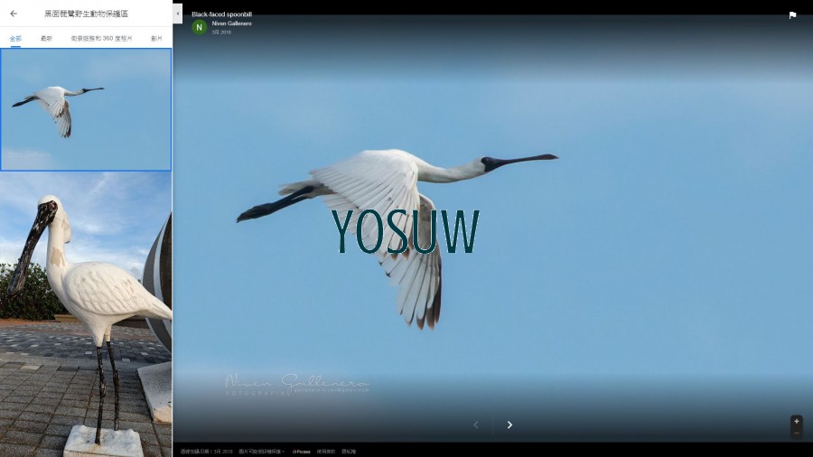Viewport: 813px width, 457px height.
Task: Collapse the side panel with the arrow handle
Action: tap(177, 7)
